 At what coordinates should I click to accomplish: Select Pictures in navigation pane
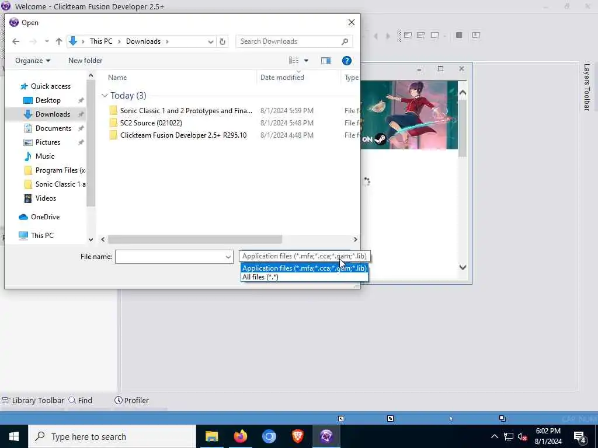click(x=47, y=142)
